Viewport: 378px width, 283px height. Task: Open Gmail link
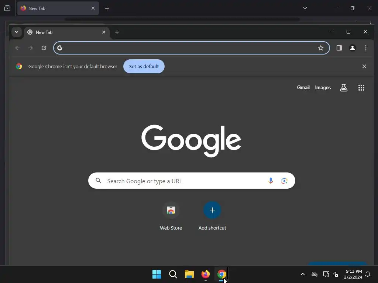303,88
